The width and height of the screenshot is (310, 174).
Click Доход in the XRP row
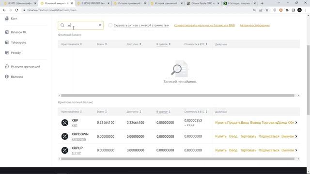click(282, 122)
